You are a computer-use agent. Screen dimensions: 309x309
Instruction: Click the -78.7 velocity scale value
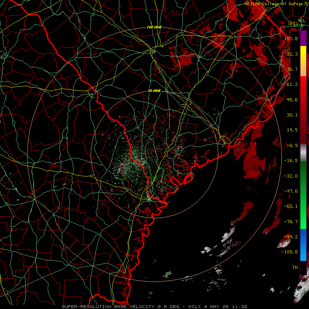coord(291,222)
